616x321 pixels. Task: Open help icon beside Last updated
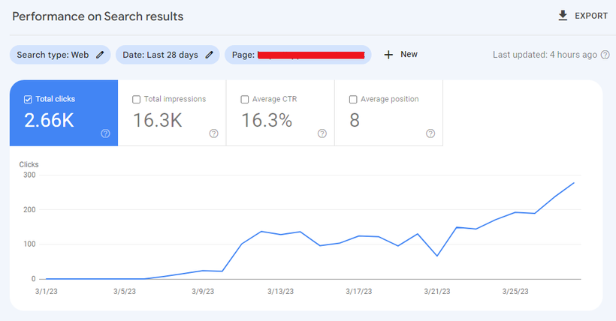(605, 55)
